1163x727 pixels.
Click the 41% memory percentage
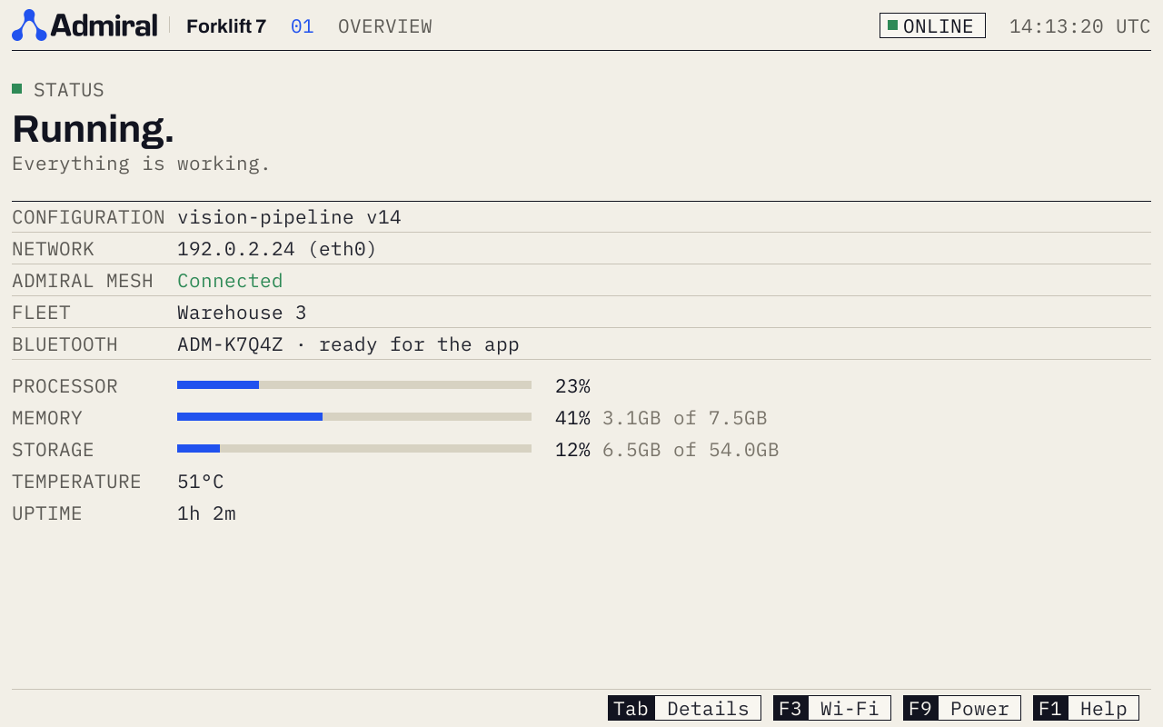click(x=572, y=418)
